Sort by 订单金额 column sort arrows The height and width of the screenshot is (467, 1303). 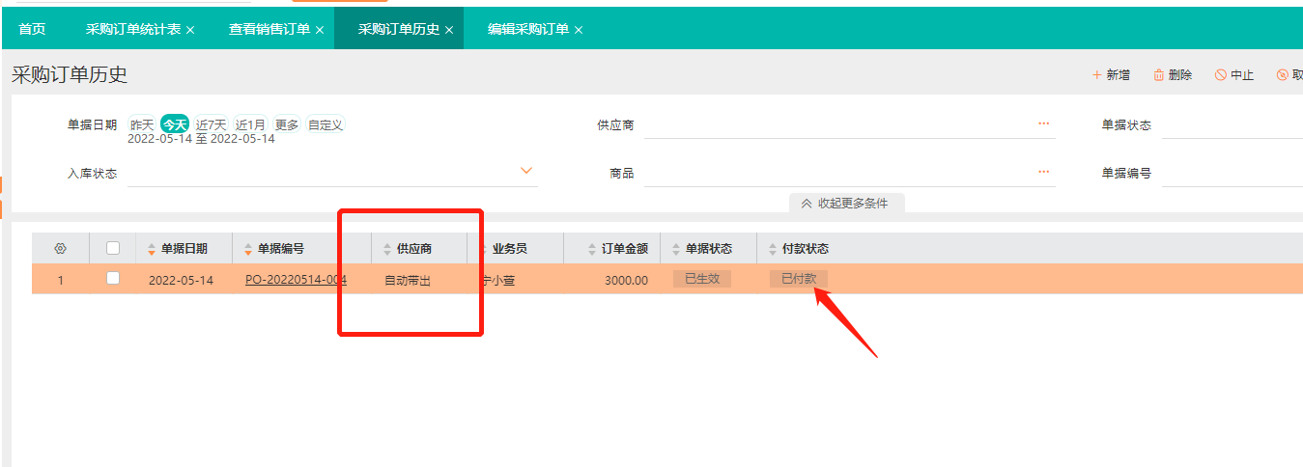[x=592, y=249]
